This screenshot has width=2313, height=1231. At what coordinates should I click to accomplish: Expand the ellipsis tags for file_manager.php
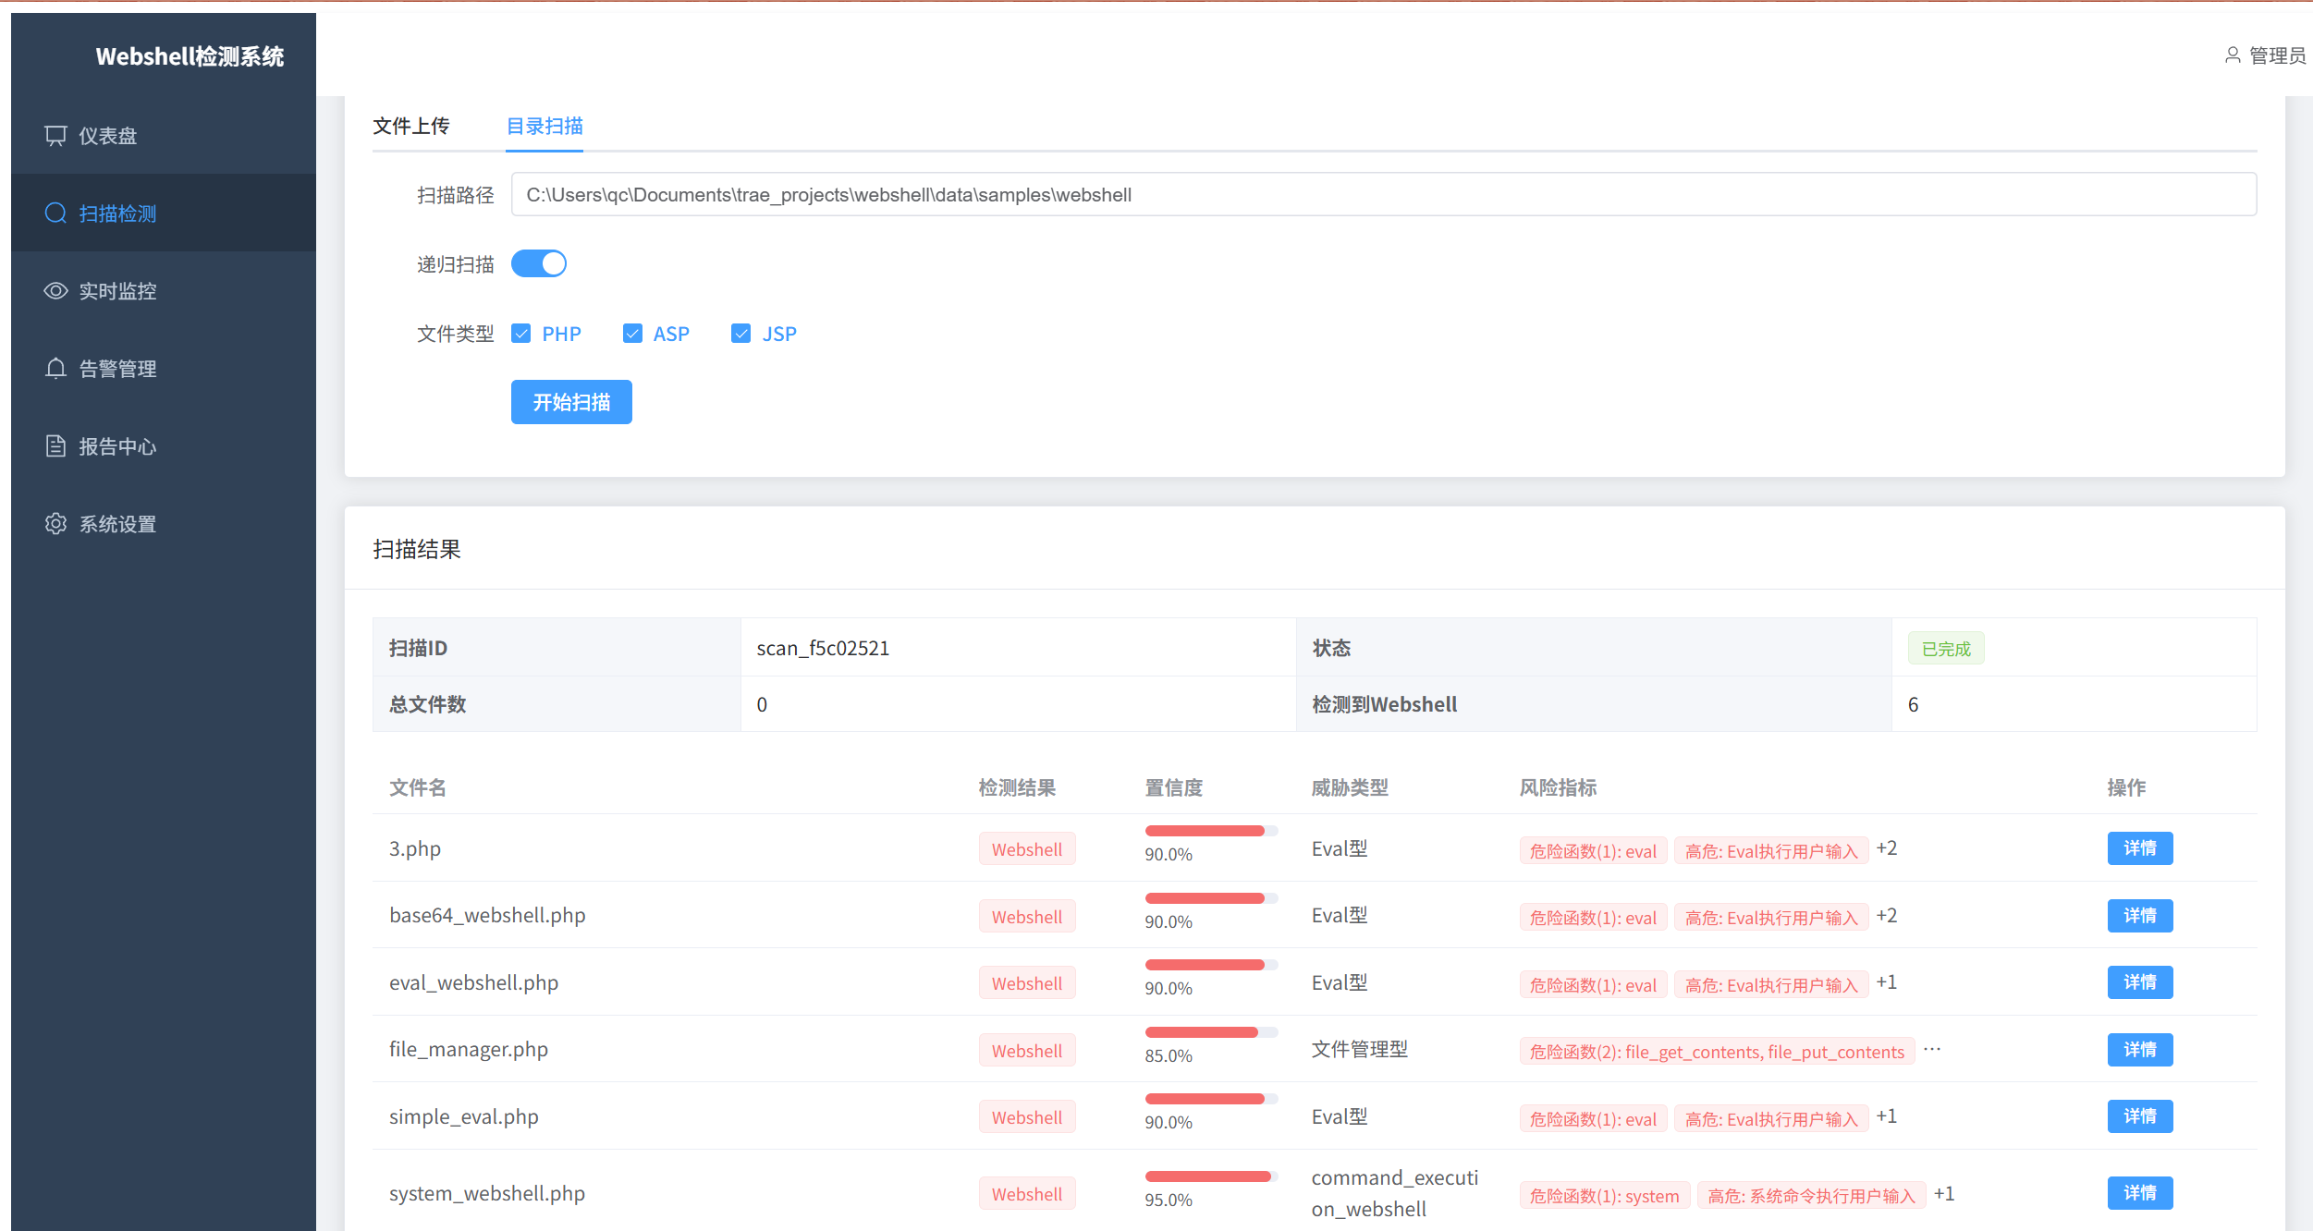coord(1932,1050)
